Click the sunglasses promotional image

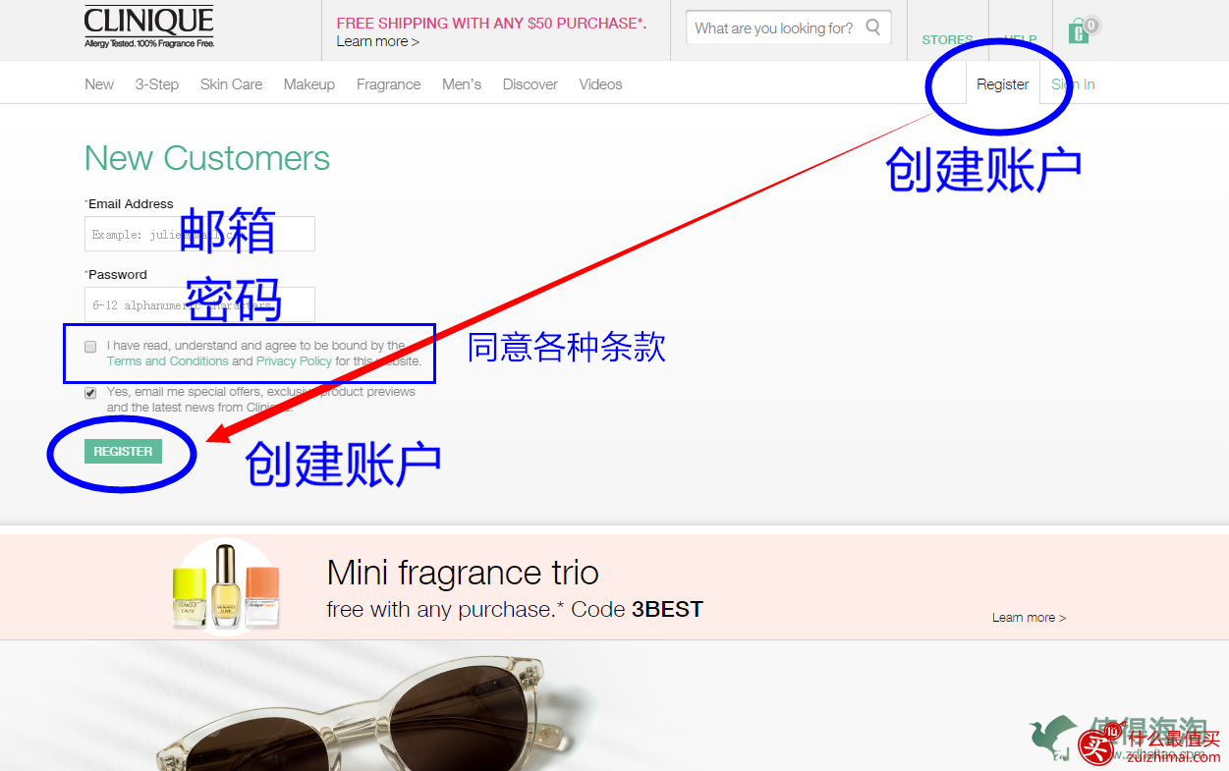363,712
